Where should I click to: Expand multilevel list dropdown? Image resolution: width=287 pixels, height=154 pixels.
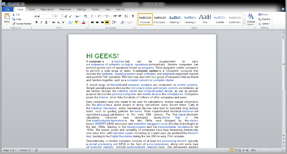point(109,16)
